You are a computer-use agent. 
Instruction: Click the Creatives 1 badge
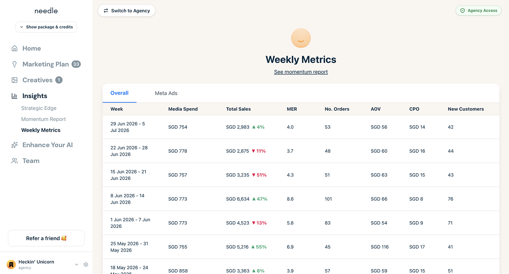pos(59,80)
